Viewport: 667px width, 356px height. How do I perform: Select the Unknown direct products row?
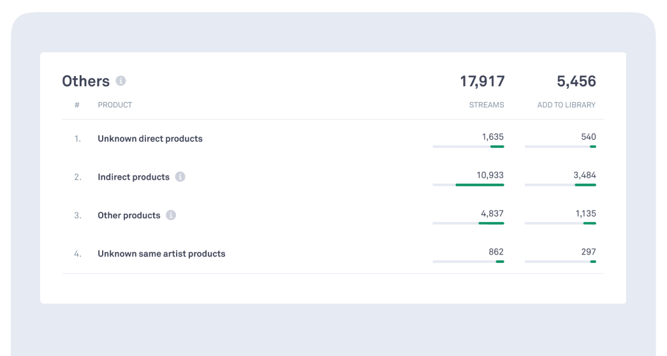150,138
